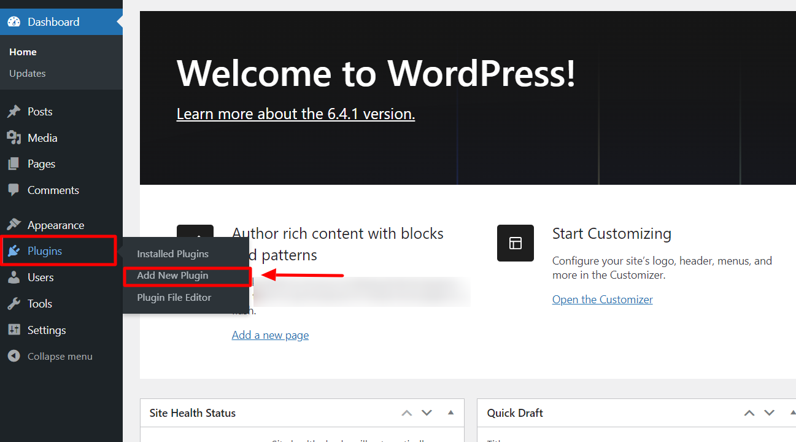Image resolution: width=796 pixels, height=442 pixels.
Task: Click the Users person icon
Action: pos(14,277)
